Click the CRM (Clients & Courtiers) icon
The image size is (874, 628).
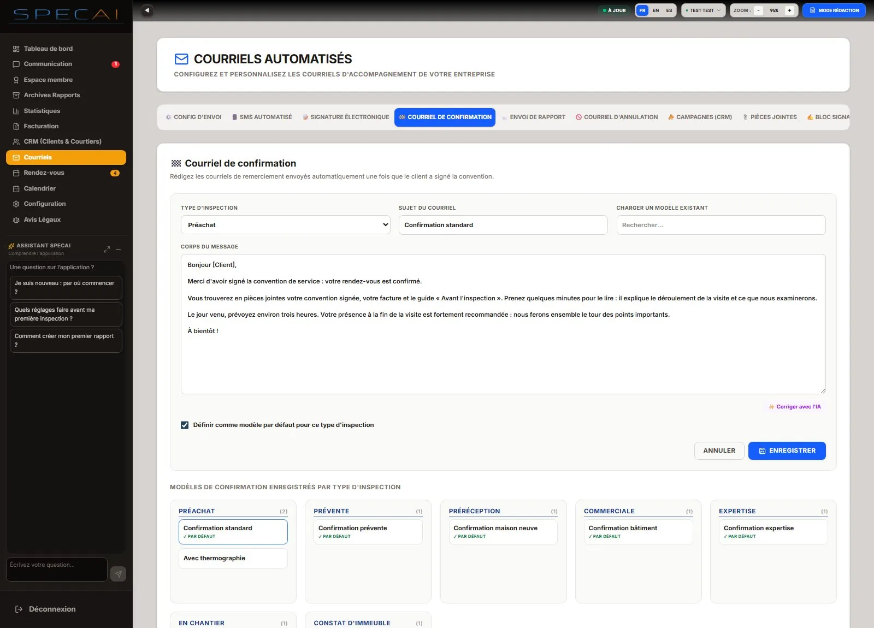pyautogui.click(x=16, y=141)
